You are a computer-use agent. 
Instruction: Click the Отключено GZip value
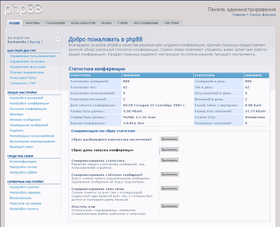click(255, 117)
